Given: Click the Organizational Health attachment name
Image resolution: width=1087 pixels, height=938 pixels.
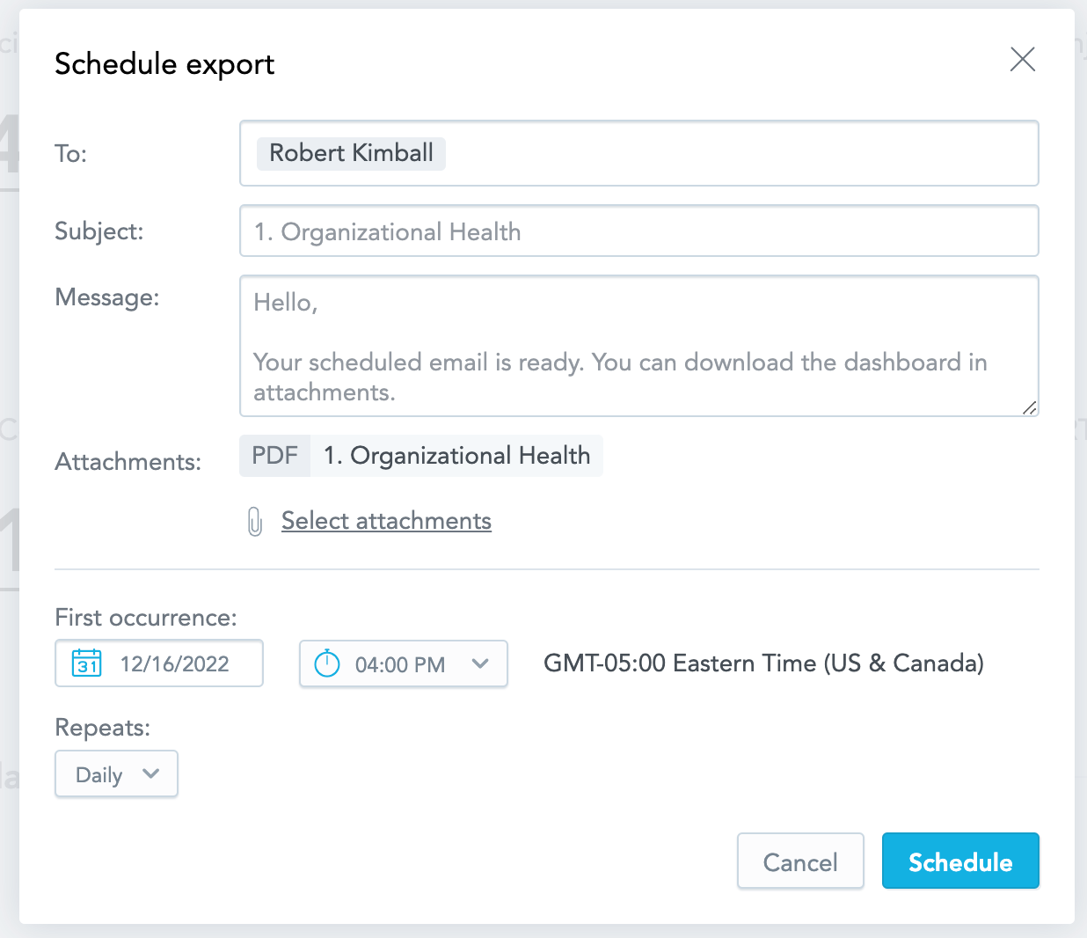Looking at the screenshot, I should tap(456, 456).
